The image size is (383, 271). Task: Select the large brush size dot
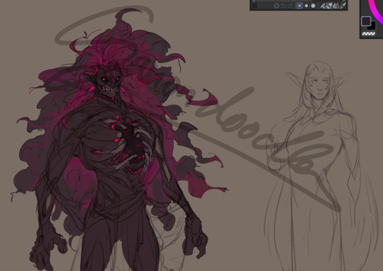tap(313, 6)
